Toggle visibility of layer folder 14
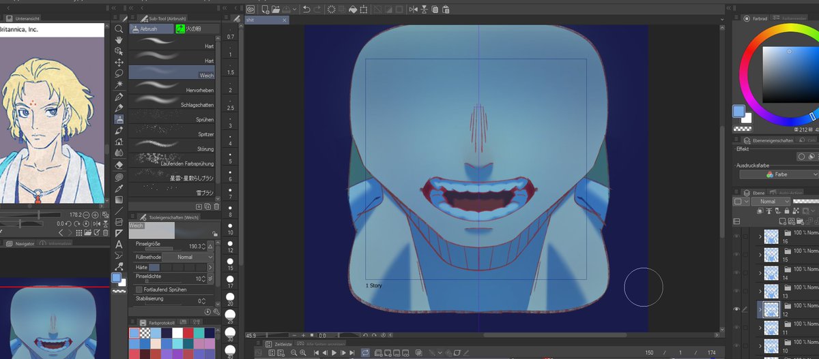 (736, 272)
